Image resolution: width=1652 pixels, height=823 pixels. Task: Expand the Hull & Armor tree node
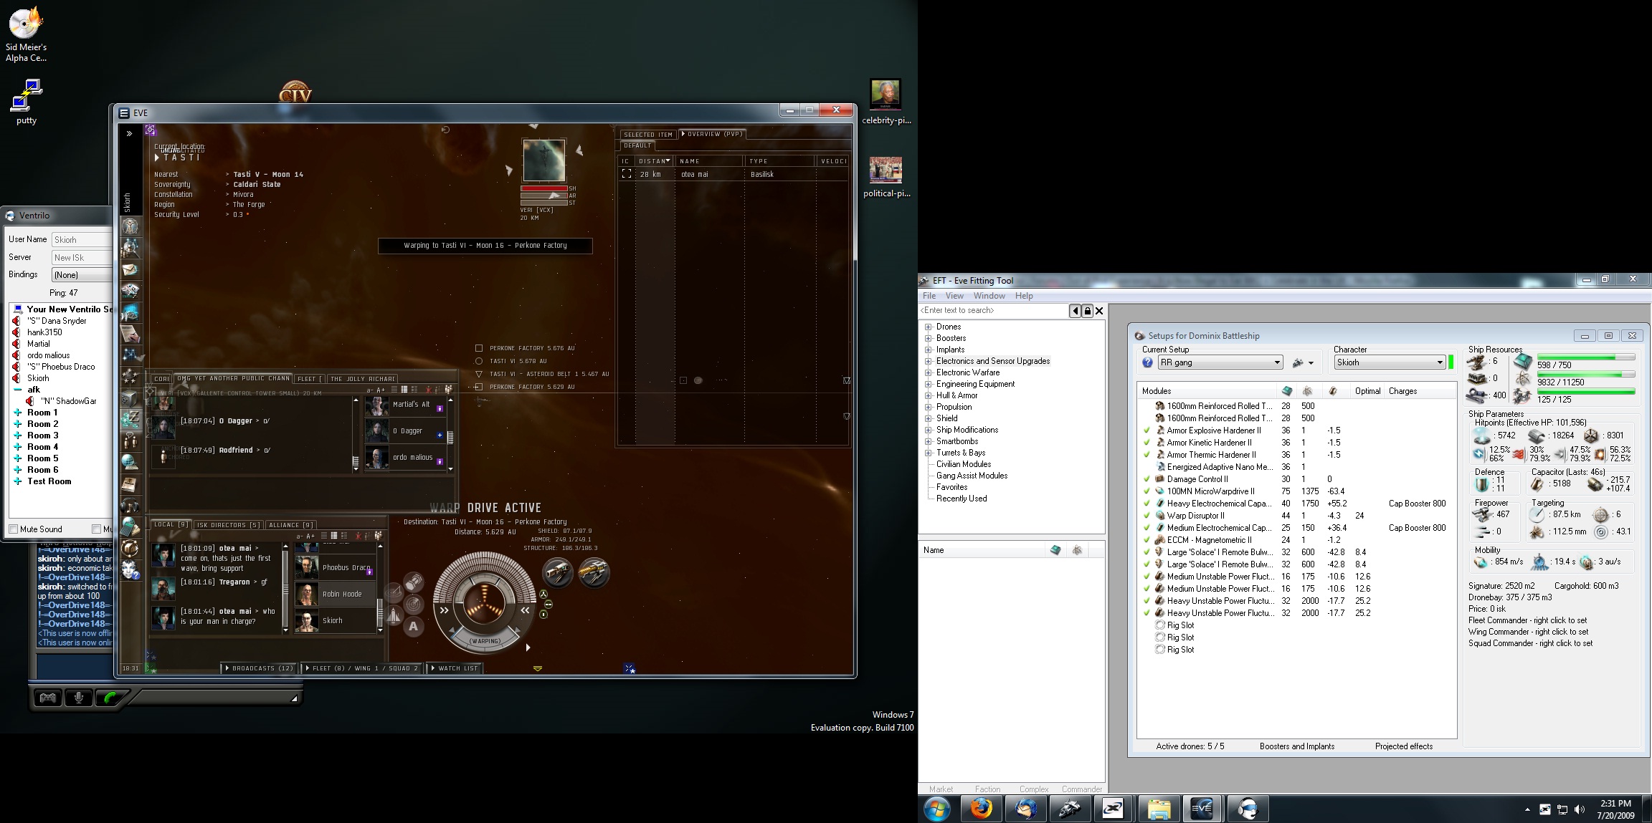pyautogui.click(x=928, y=395)
